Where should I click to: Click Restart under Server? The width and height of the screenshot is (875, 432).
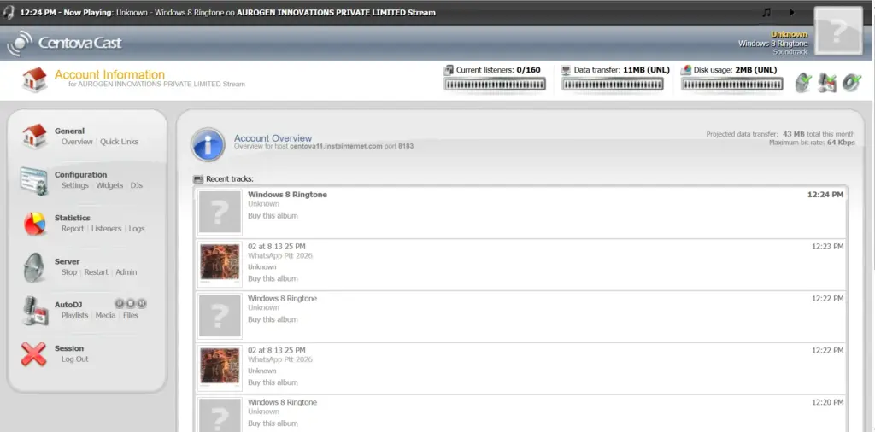pyautogui.click(x=97, y=272)
